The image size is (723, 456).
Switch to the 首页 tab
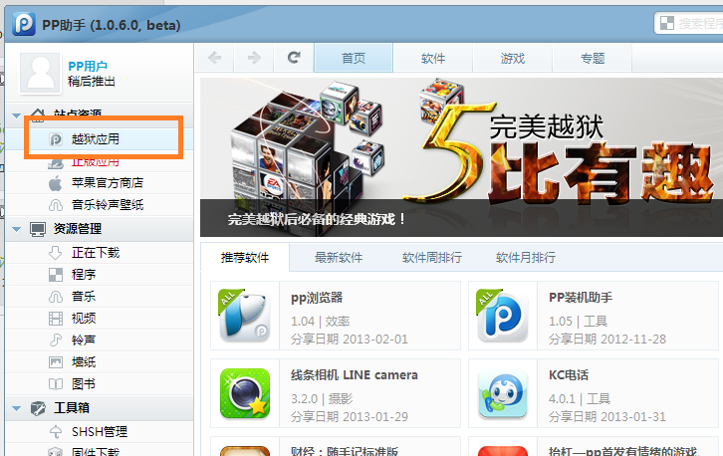point(354,58)
